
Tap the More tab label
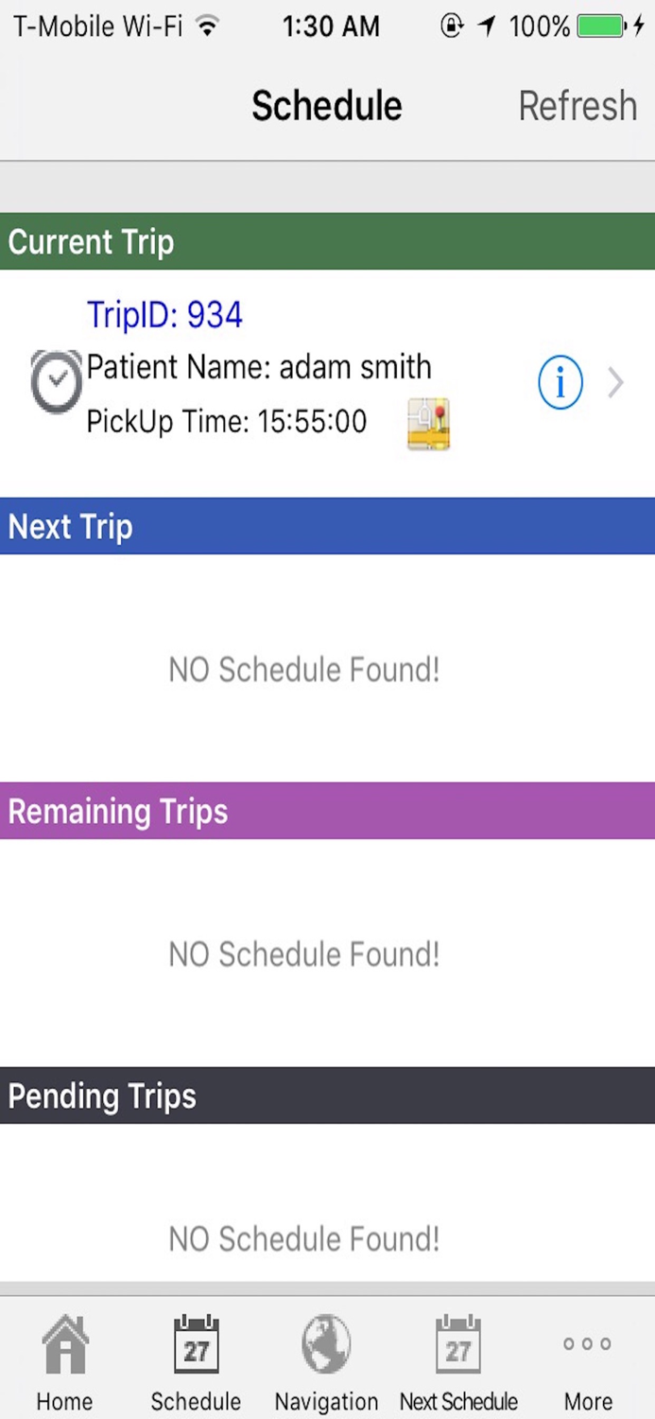click(x=588, y=1401)
